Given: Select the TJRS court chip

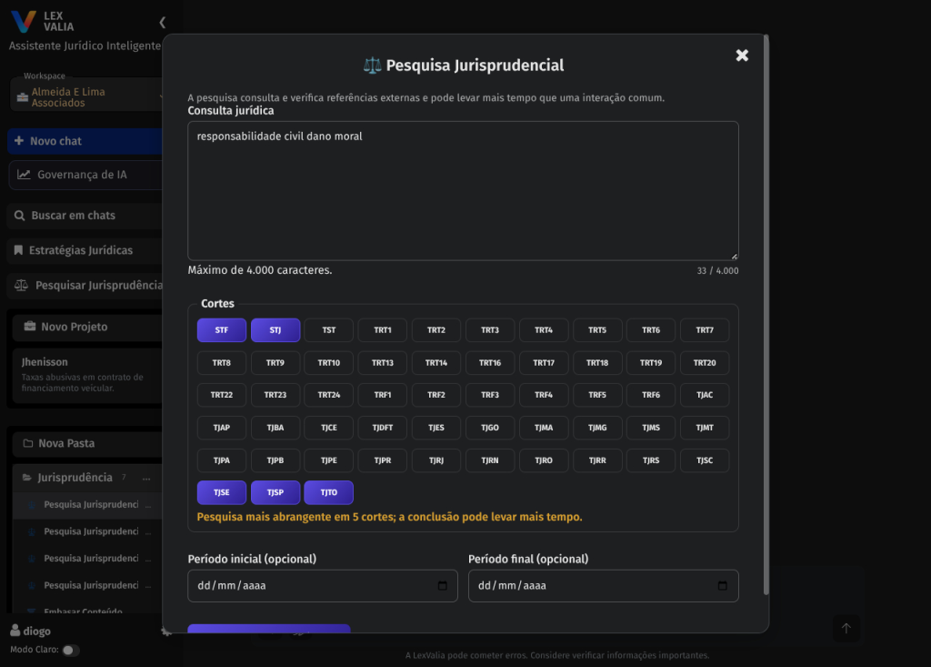Looking at the screenshot, I should pos(651,460).
